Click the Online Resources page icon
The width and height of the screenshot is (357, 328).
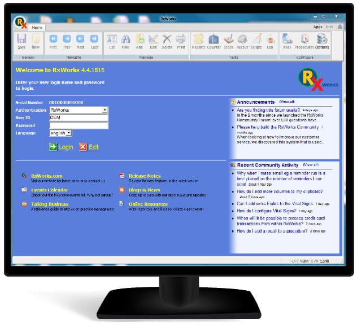[x=121, y=203]
